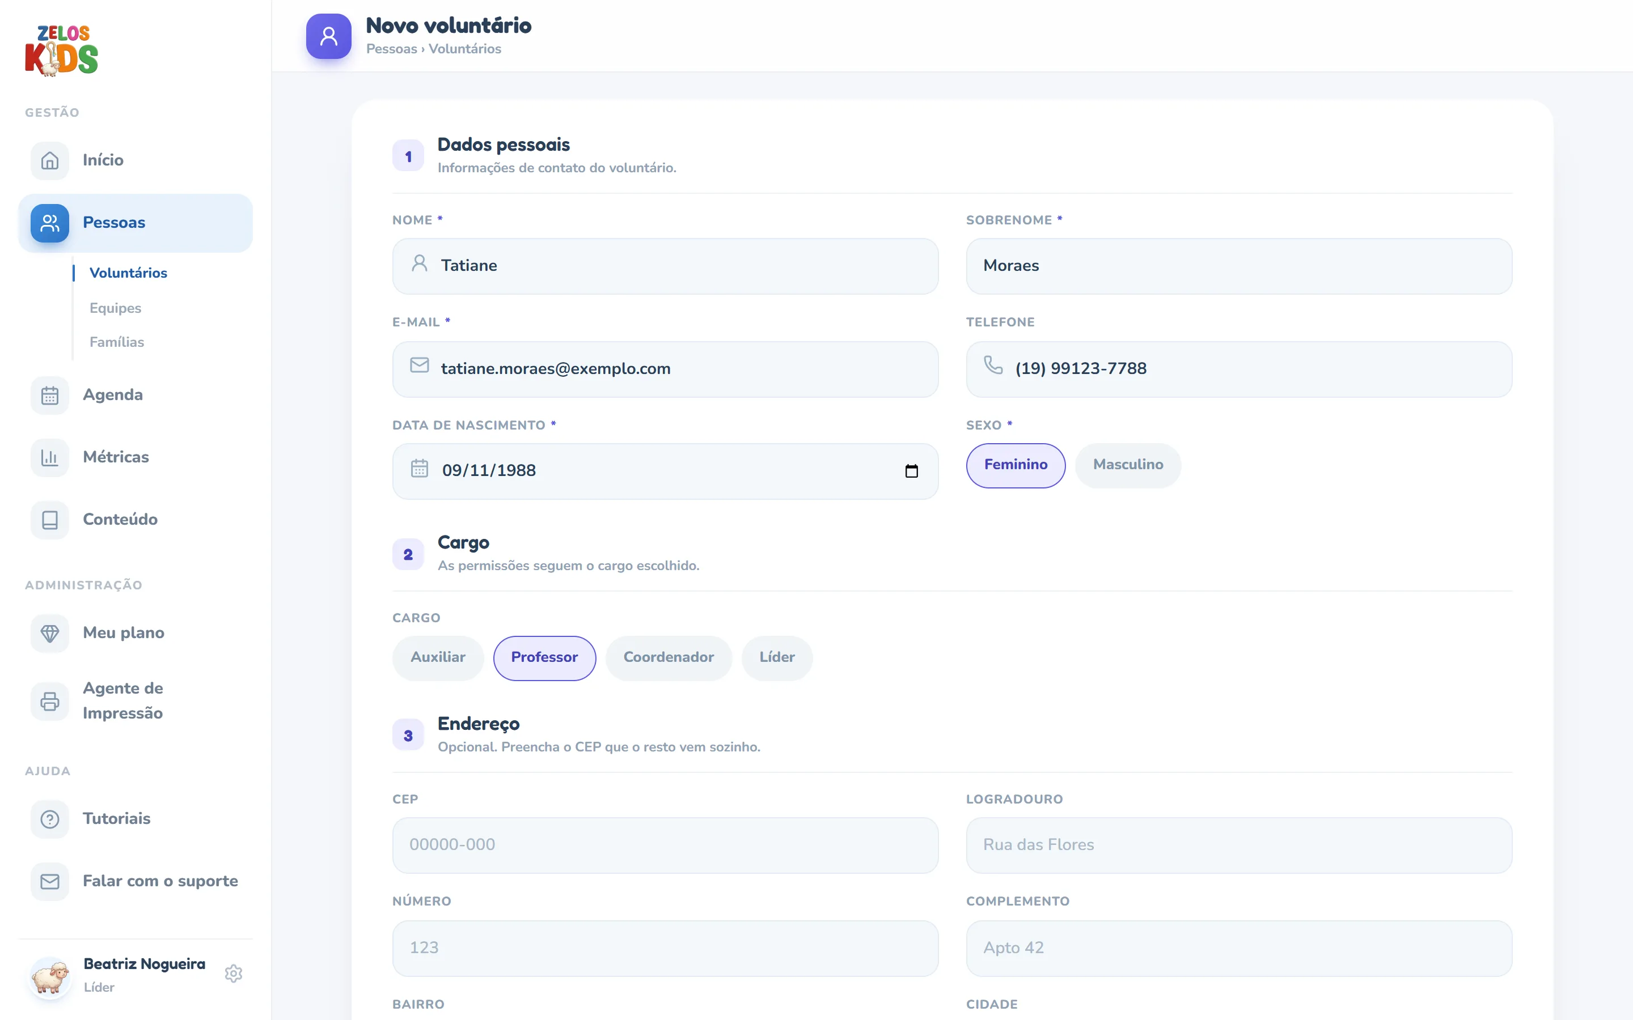Image resolution: width=1633 pixels, height=1020 pixels.
Task: Click the Zelos Kids logo
Action: (61, 50)
